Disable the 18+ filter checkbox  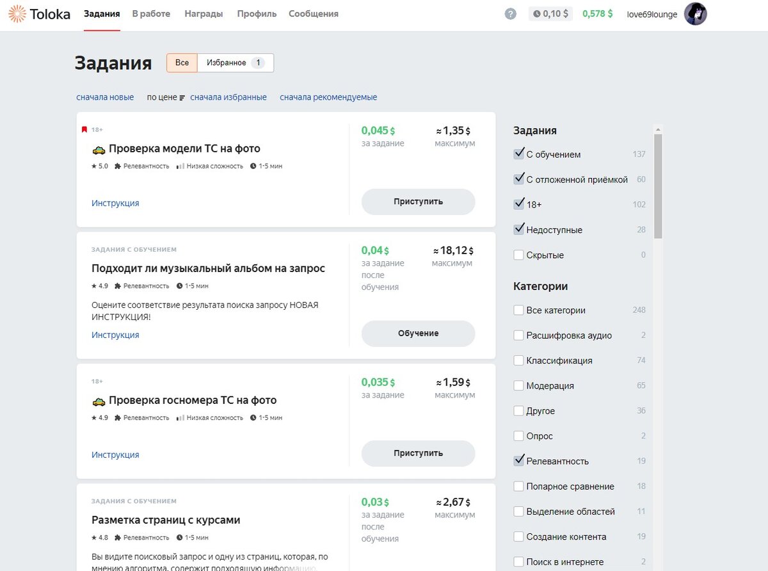pos(518,204)
